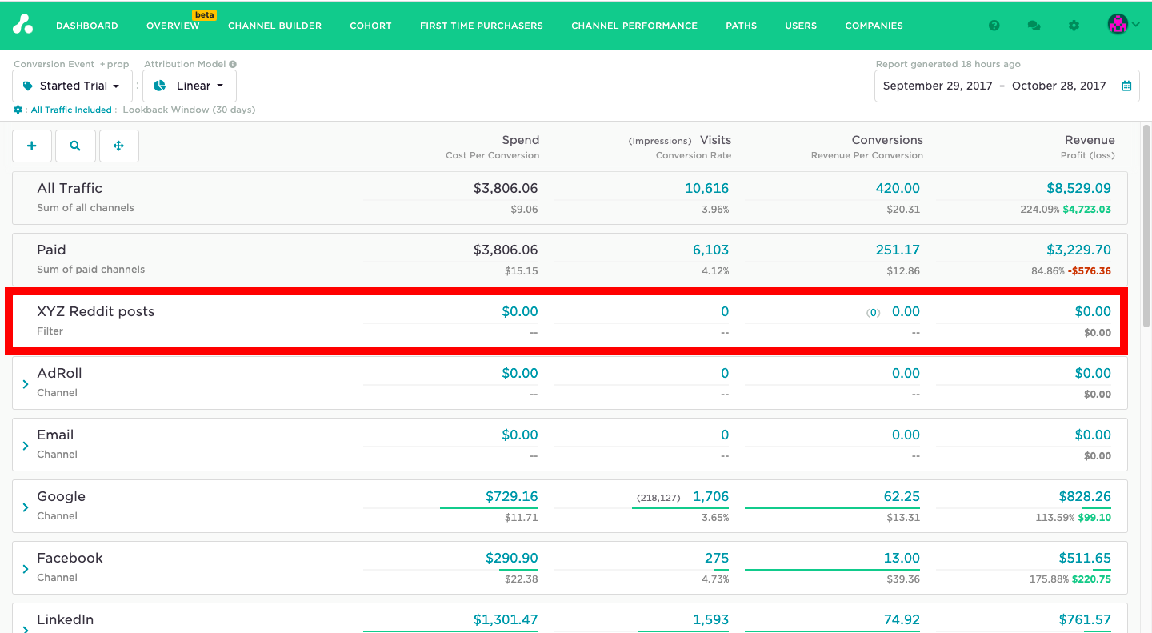Click the move arrows button
This screenshot has width=1152, height=633.
coord(118,146)
